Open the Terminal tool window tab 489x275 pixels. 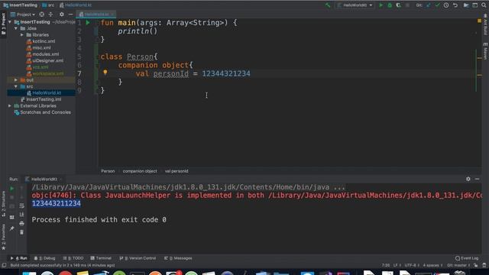pyautogui.click(x=101, y=258)
